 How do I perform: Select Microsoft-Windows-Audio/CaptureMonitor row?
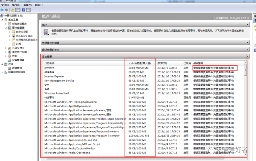(144, 148)
